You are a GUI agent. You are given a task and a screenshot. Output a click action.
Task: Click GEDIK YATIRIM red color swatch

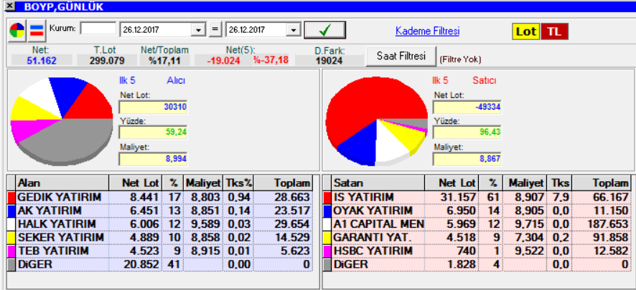tap(11, 198)
